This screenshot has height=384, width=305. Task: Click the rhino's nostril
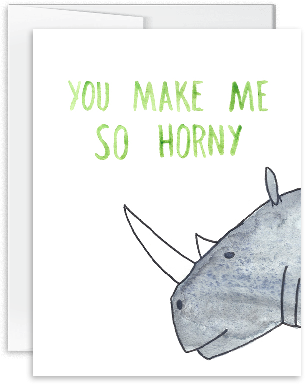(180, 304)
